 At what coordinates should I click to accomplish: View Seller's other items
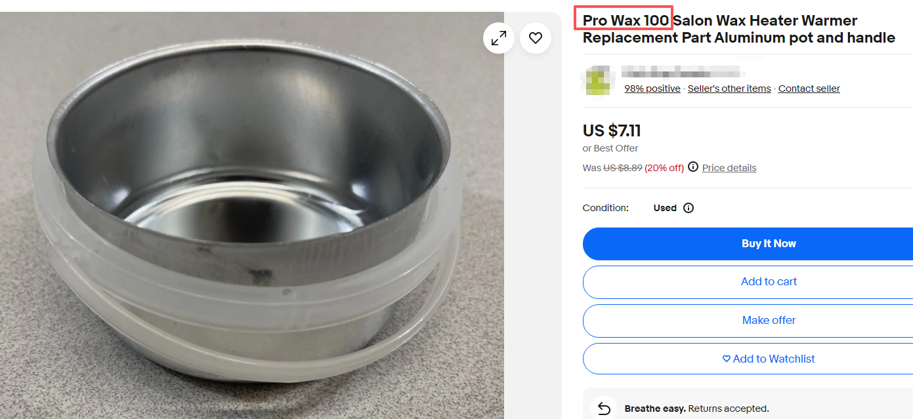click(729, 89)
